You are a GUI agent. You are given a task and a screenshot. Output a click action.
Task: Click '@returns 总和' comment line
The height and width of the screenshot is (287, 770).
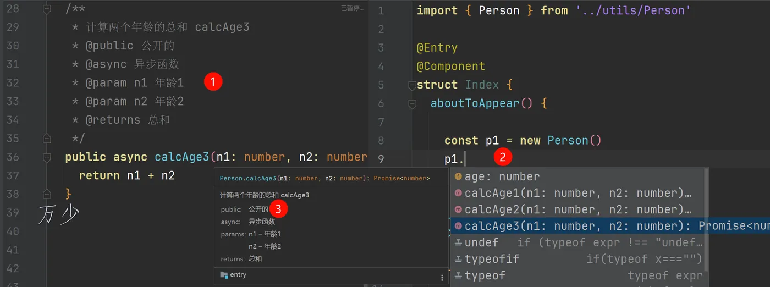point(128,120)
